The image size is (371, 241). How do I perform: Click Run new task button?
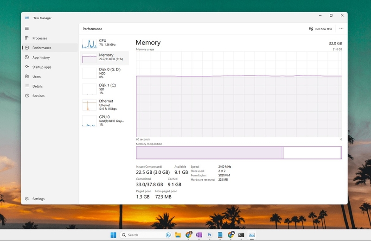tap(320, 29)
